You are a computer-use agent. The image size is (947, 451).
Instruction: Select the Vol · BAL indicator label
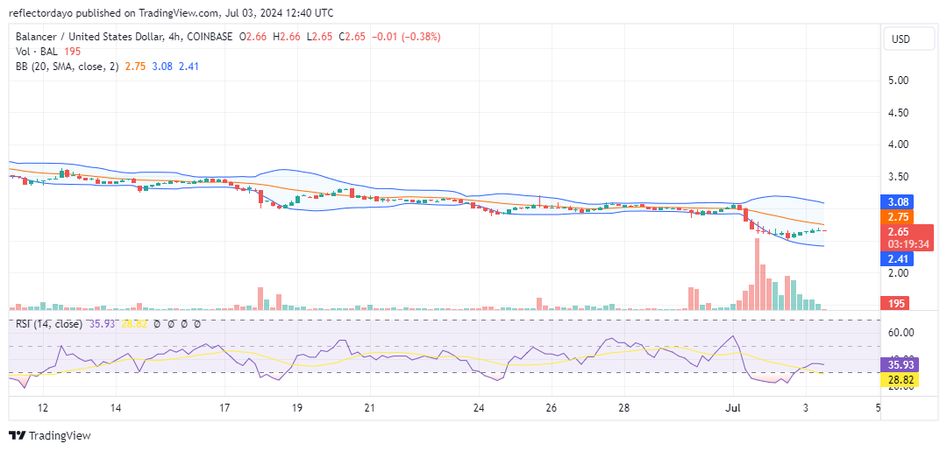click(37, 52)
